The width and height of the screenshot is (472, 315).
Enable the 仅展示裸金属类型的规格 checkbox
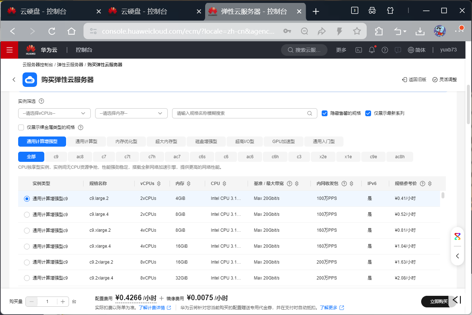click(x=21, y=127)
